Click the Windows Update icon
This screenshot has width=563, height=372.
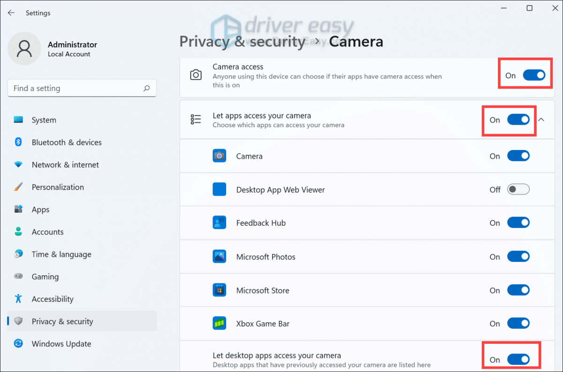[18, 343]
